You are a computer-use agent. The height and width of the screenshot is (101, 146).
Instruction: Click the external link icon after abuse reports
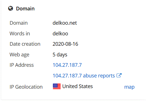click(x=119, y=75)
